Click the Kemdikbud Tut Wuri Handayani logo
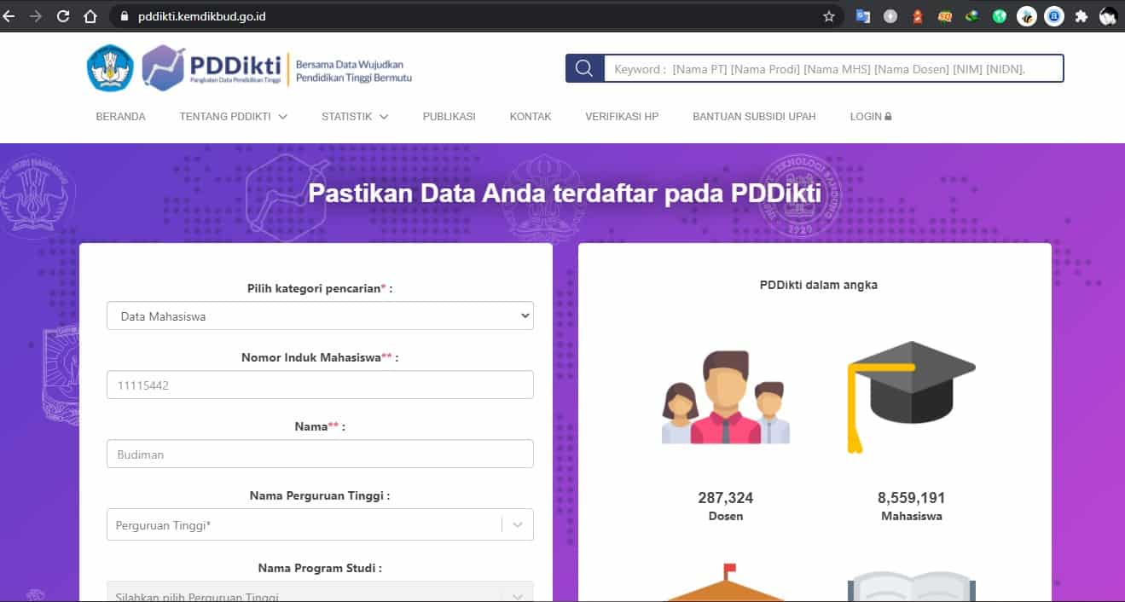Viewport: 1125px width, 602px height. tap(110, 68)
